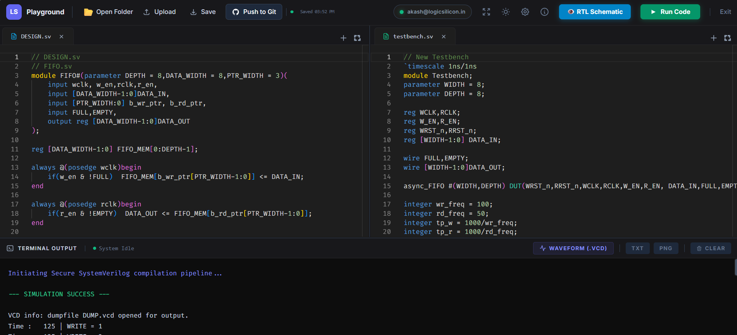Push to Git button

click(254, 12)
